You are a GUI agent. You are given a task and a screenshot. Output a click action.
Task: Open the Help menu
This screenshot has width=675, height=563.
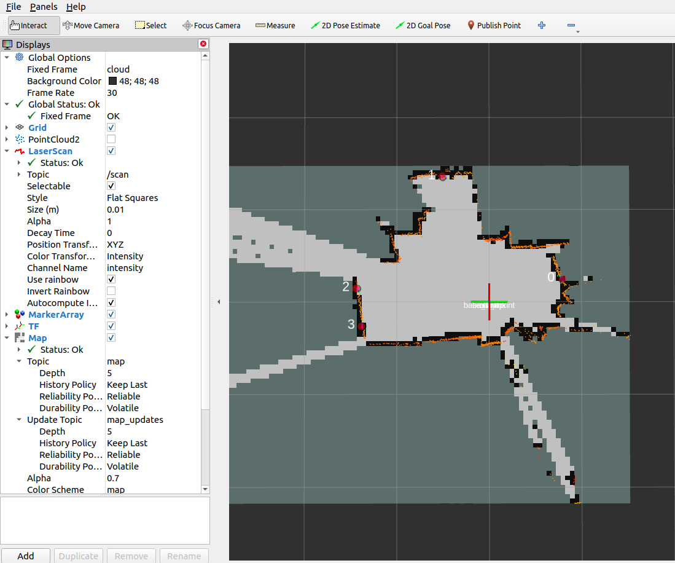click(76, 7)
